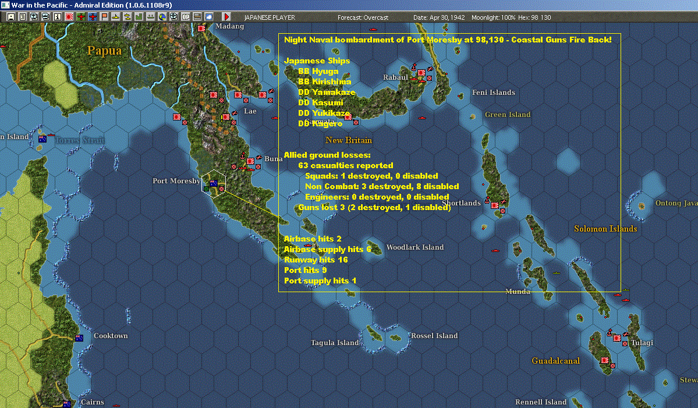This screenshot has height=408, width=698.
Task: Select the red plane on blue icon
Action: point(93,17)
